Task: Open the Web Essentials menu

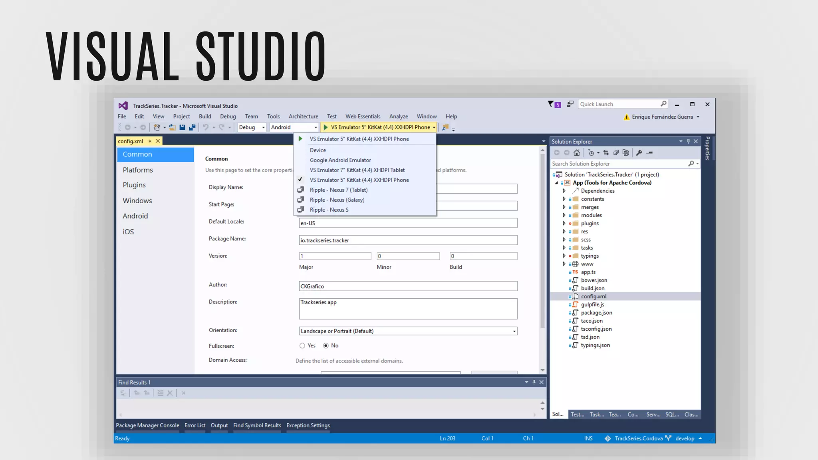Action: [x=363, y=117]
